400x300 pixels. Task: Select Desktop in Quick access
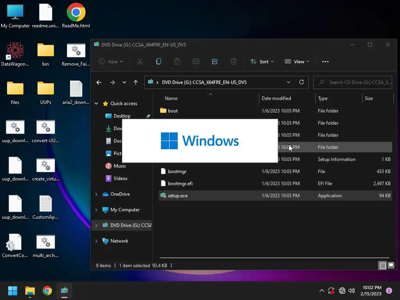[x=122, y=116]
